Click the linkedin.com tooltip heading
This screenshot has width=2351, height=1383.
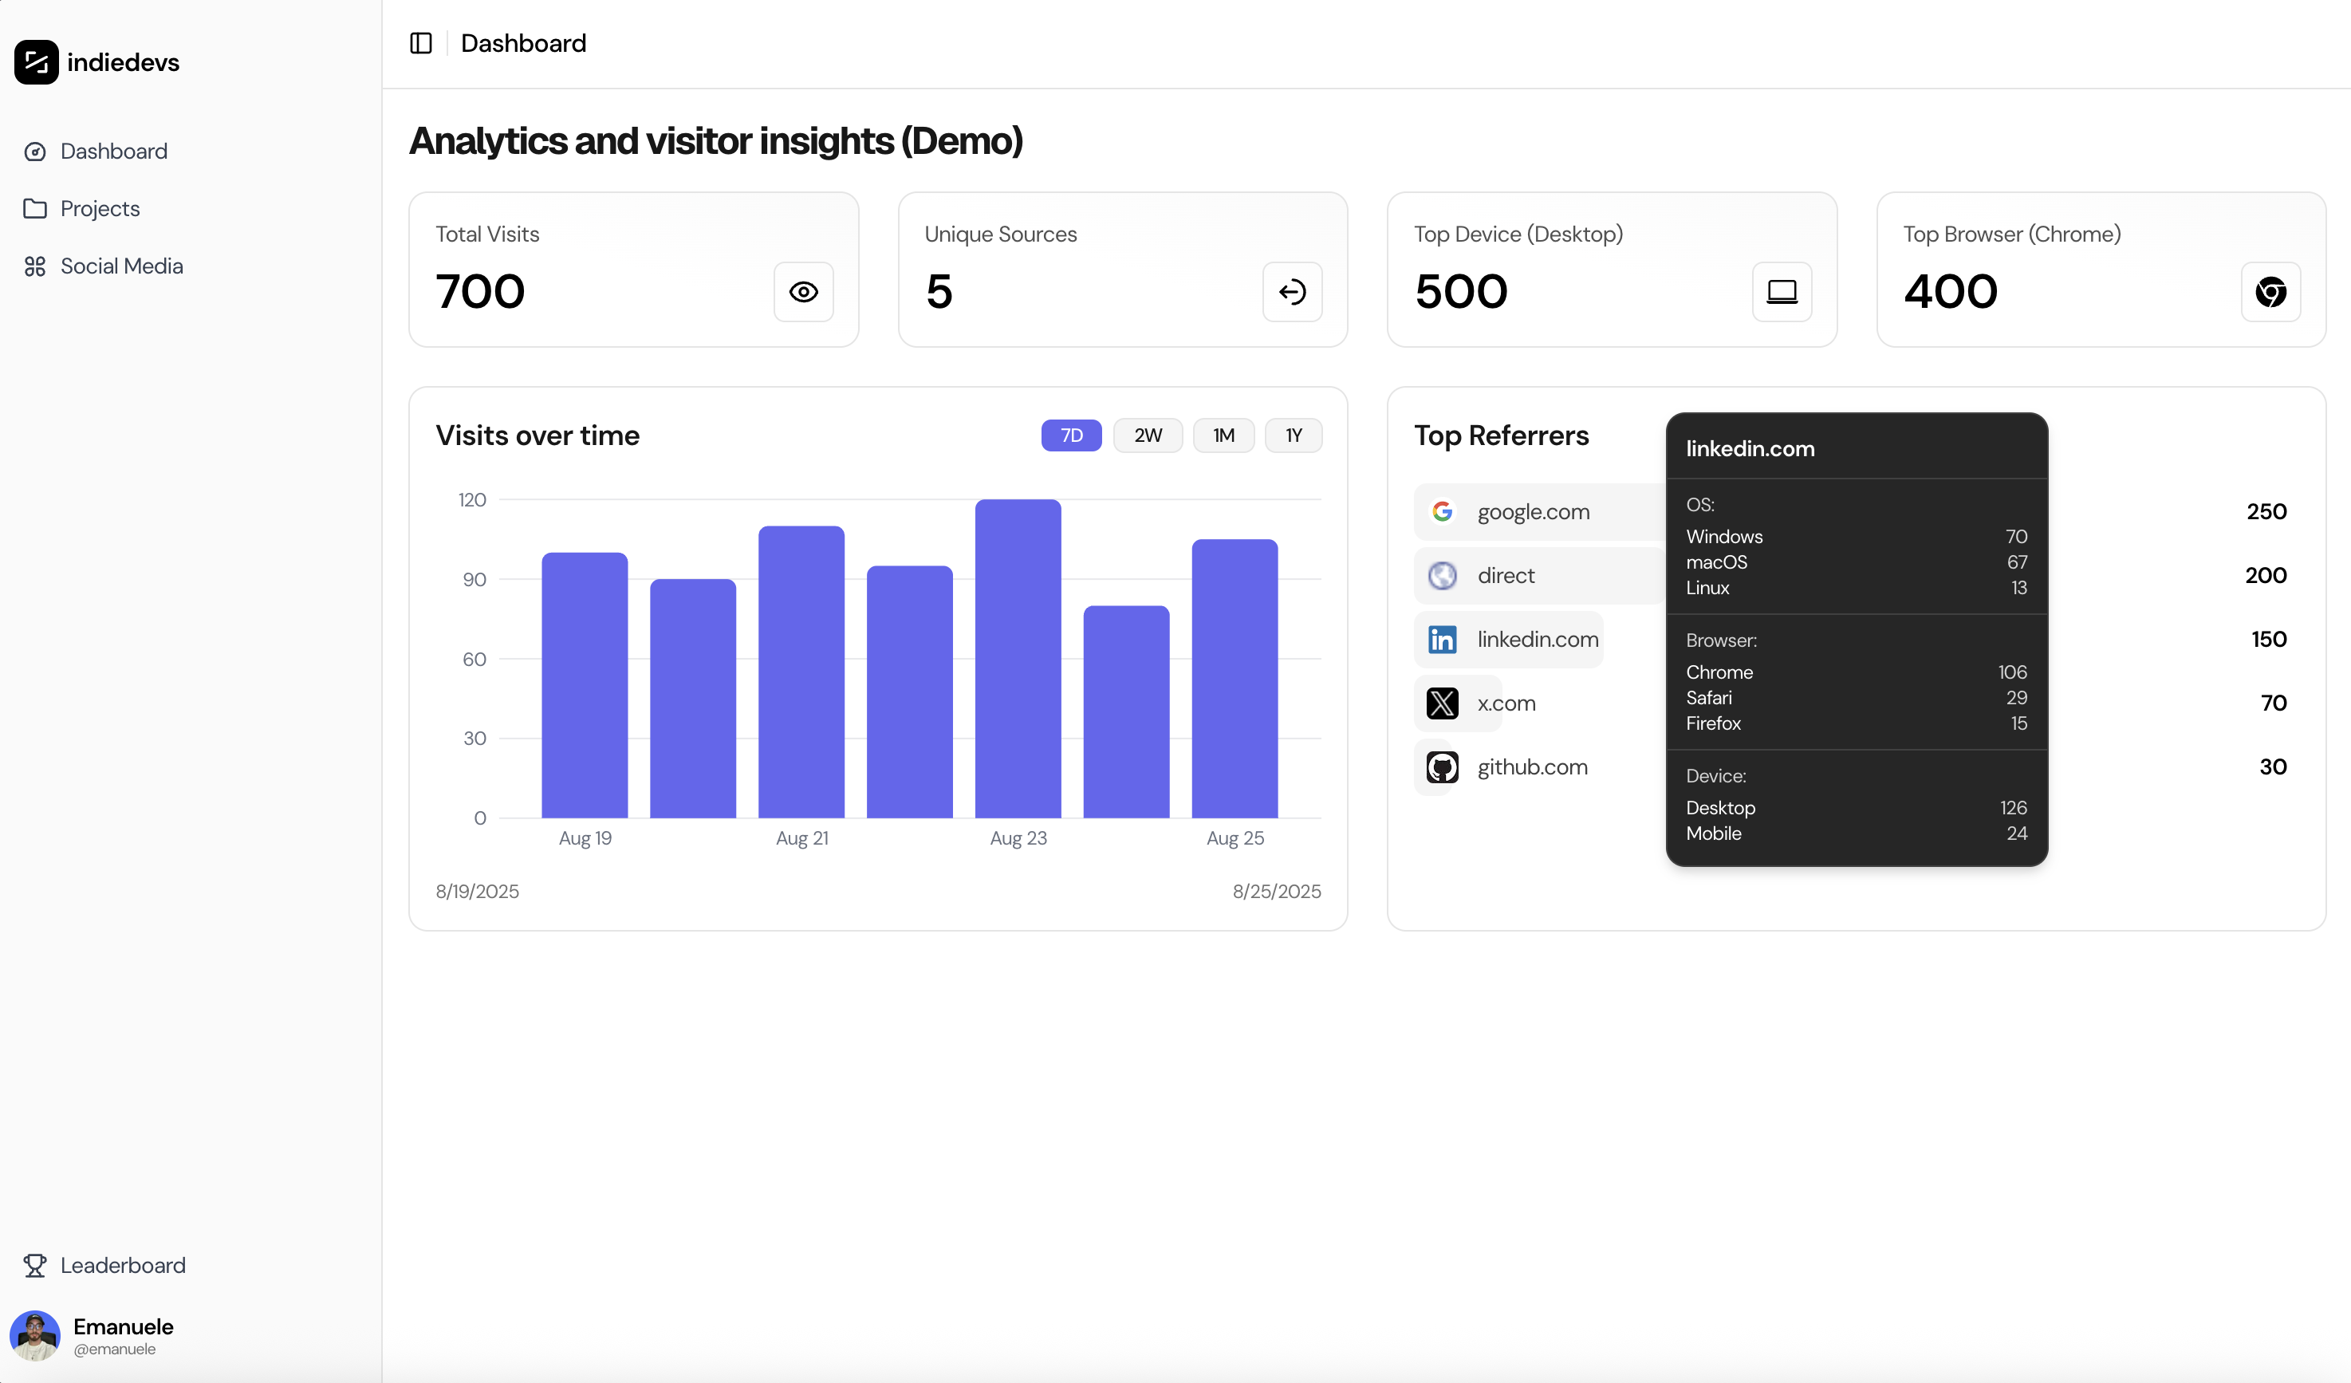click(1750, 449)
